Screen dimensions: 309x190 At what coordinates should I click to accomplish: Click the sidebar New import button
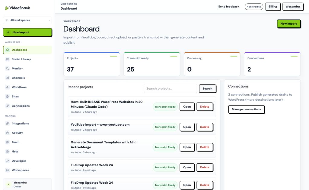[27, 32]
